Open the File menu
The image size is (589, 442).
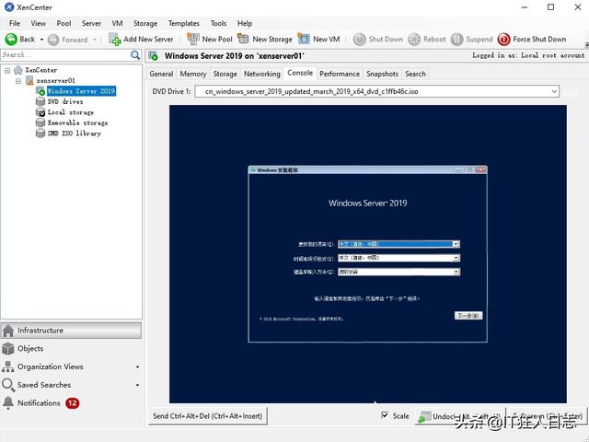click(x=15, y=23)
